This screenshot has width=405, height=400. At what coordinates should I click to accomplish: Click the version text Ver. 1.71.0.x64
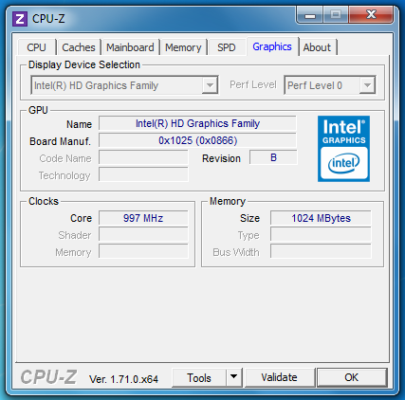pyautogui.click(x=123, y=379)
